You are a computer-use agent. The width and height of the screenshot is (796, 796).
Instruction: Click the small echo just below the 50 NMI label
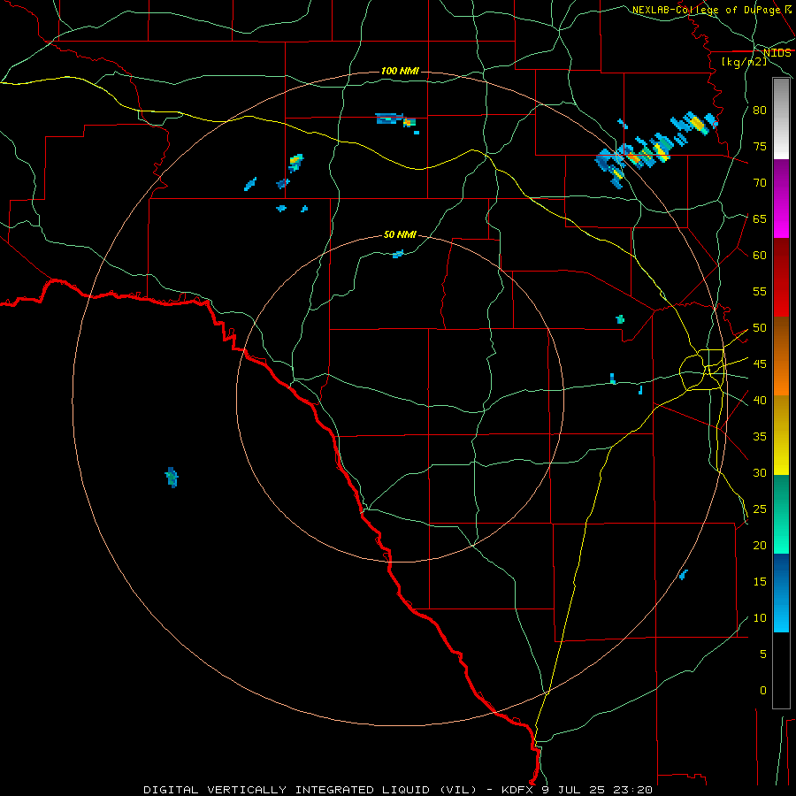(398, 254)
